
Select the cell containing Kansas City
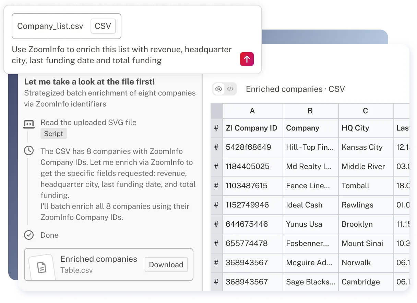(366, 147)
